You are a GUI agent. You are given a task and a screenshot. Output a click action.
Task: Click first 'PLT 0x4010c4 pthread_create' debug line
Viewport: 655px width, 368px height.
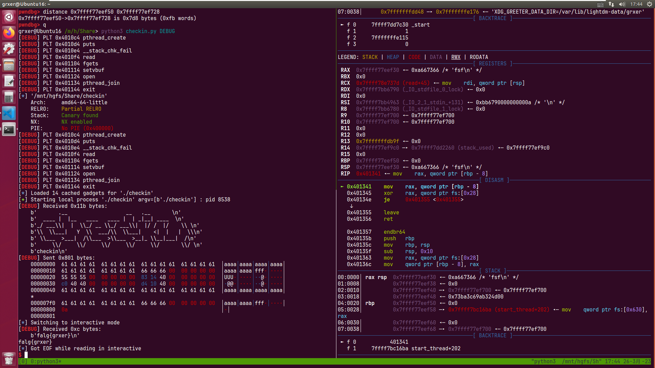(x=72, y=38)
